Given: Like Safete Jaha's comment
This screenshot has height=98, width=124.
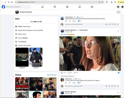Looking at the screenshot, I should pos(66,83).
